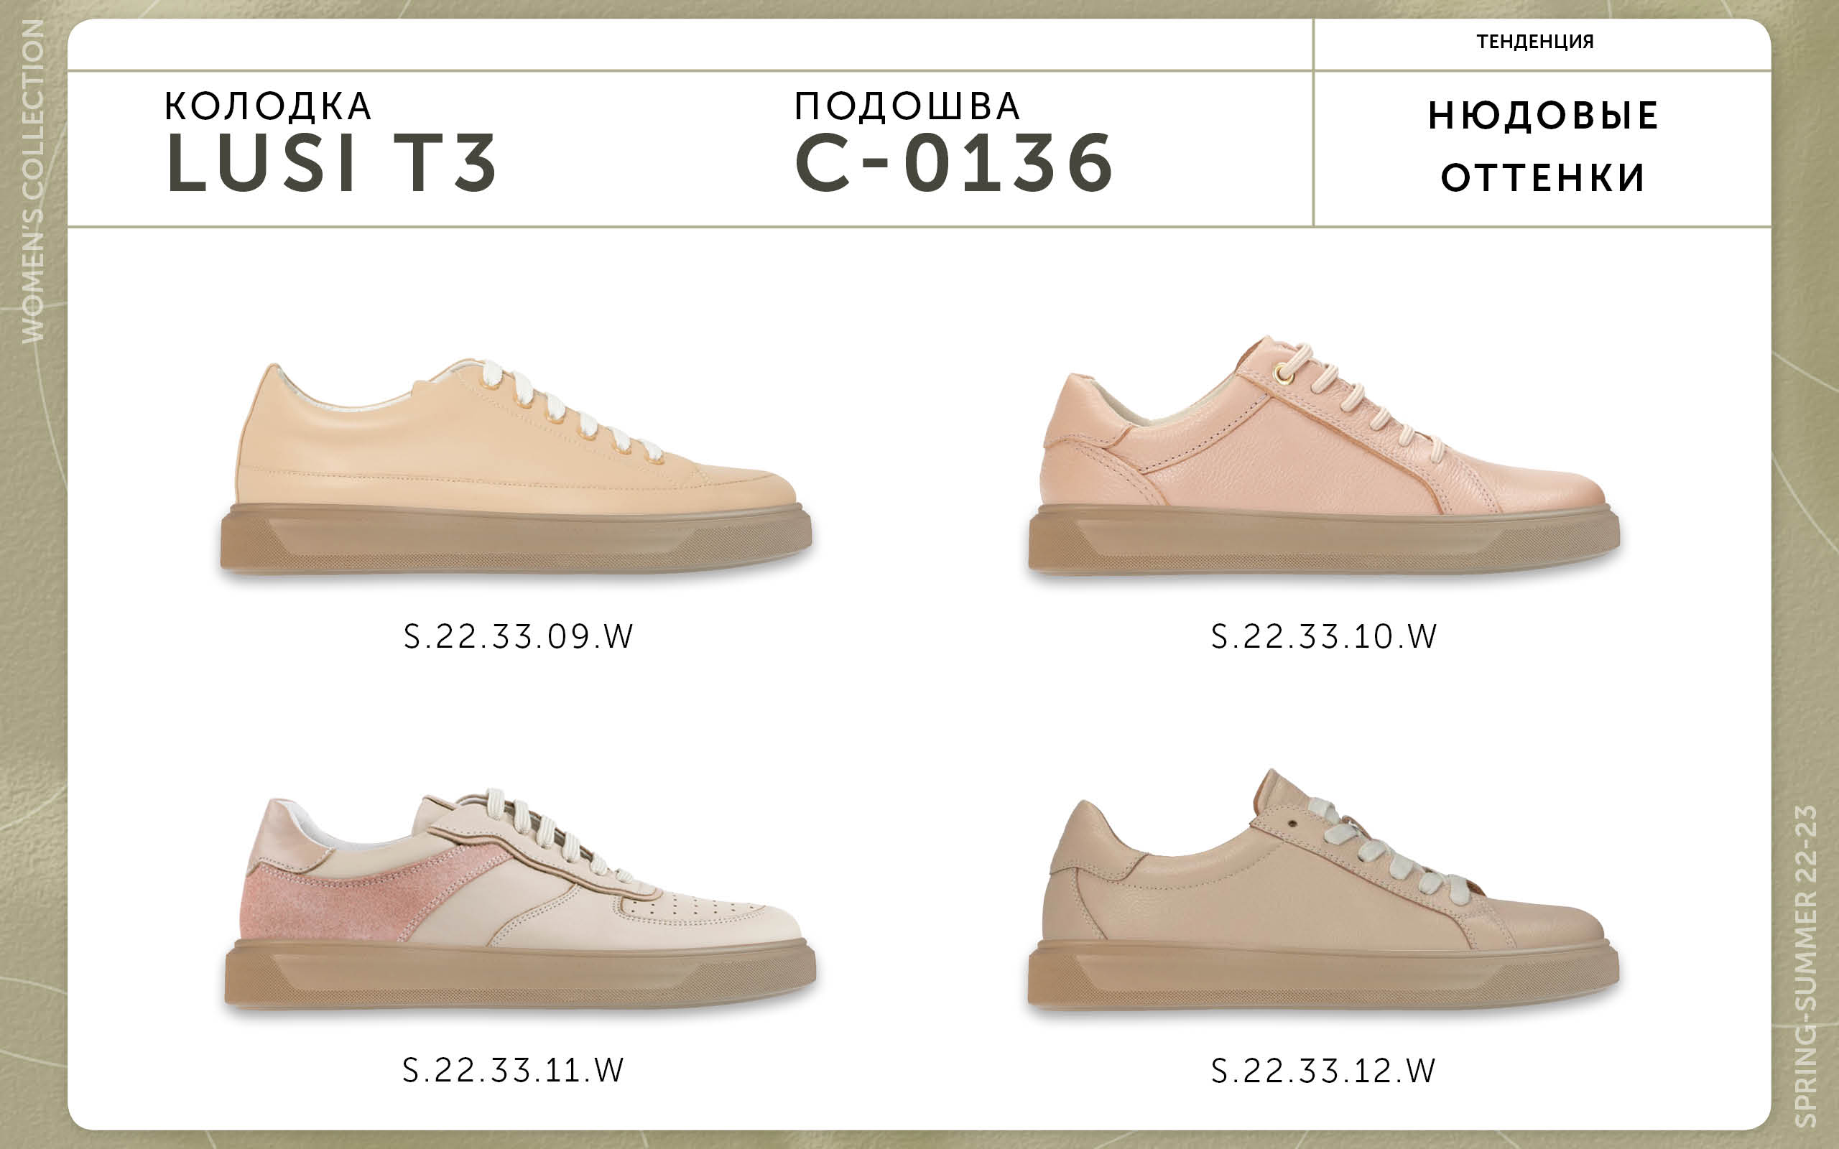The image size is (1839, 1149).
Task: Select the S.22.33.12.W article label
Action: 1323,1071
